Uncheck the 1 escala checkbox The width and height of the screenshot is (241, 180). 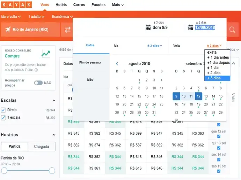pos(3,118)
